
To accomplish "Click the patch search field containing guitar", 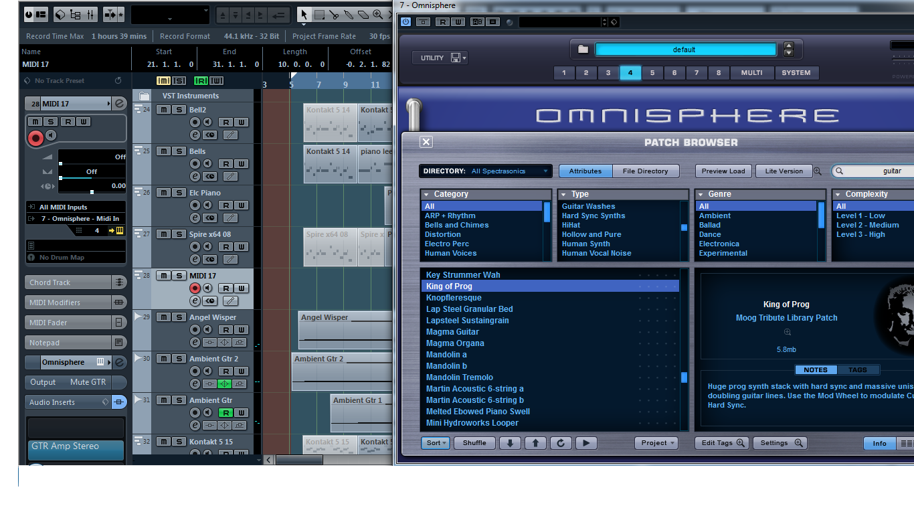I will (873, 171).
